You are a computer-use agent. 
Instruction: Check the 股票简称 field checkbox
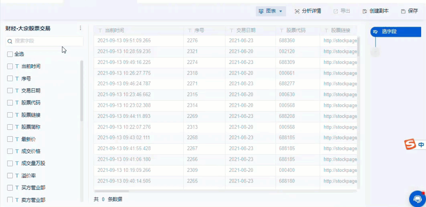(x=10, y=127)
